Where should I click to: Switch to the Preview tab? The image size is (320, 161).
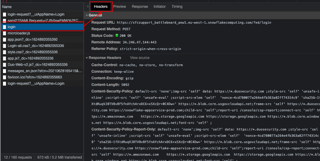tap(120, 7)
